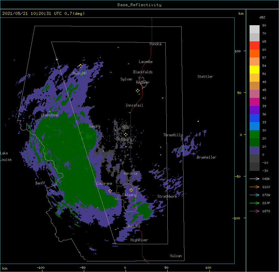
Task: Click the Stettler city label
Action: pos(205,77)
